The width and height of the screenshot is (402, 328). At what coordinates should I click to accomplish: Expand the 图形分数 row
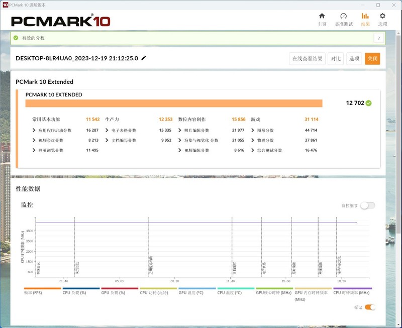pyautogui.click(x=253, y=131)
